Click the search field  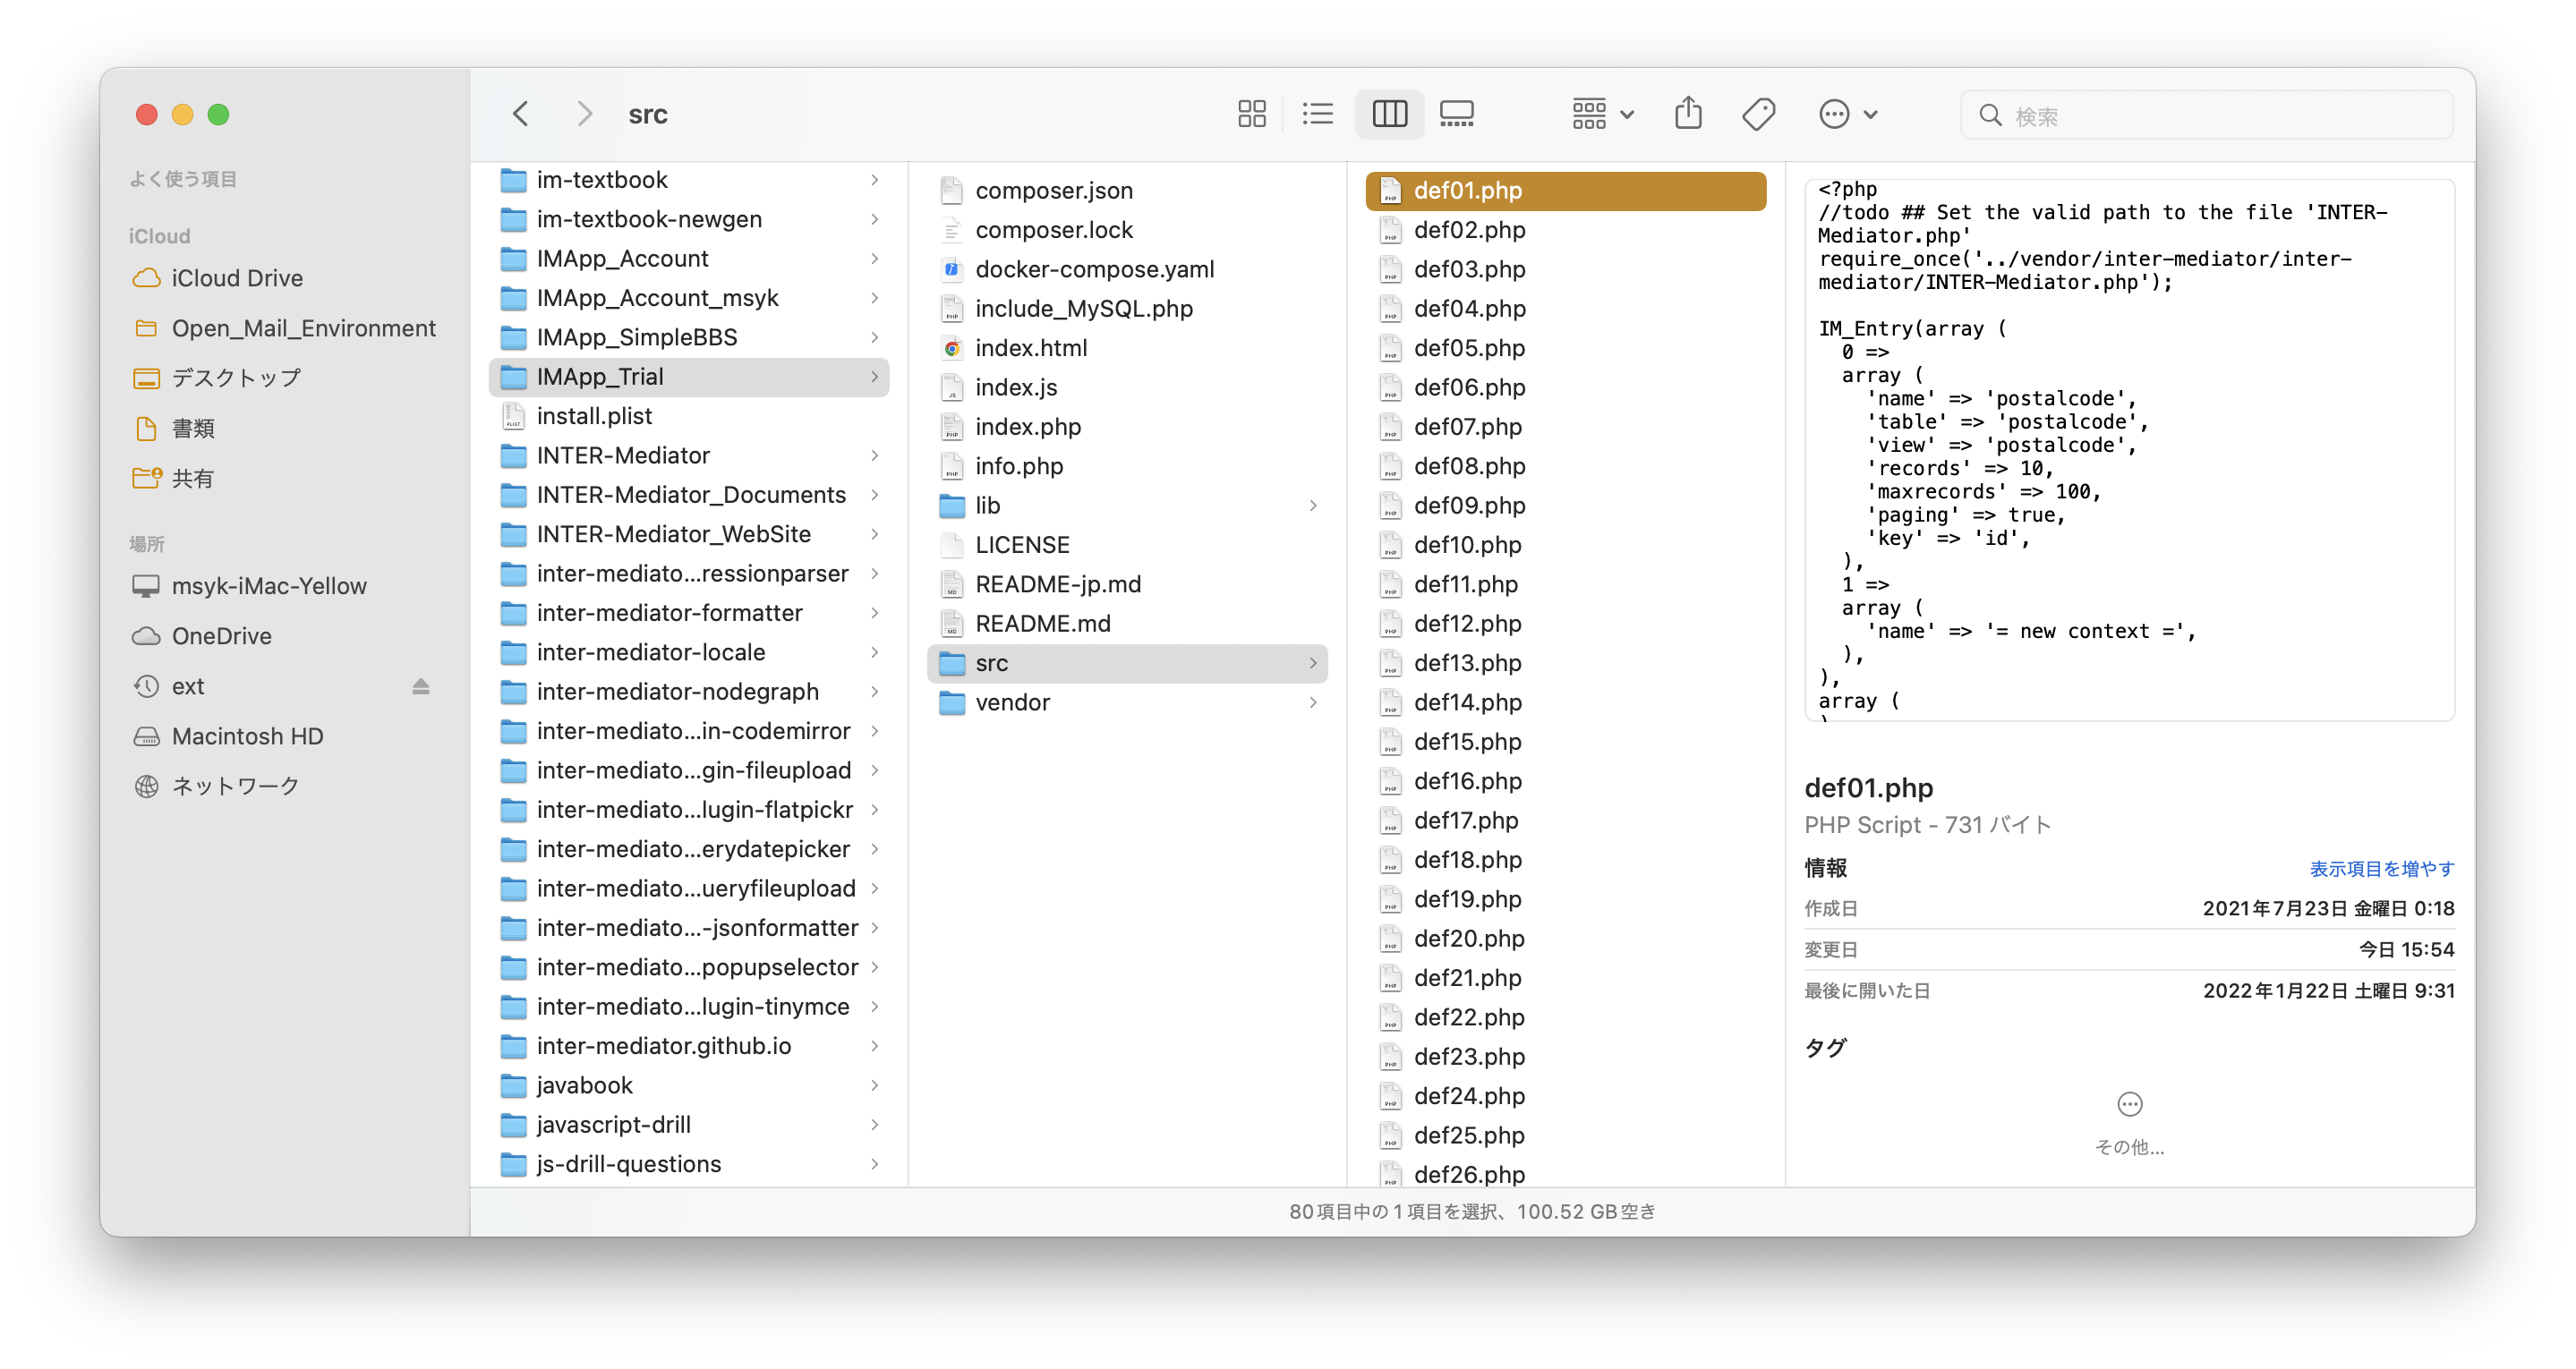(x=2206, y=115)
